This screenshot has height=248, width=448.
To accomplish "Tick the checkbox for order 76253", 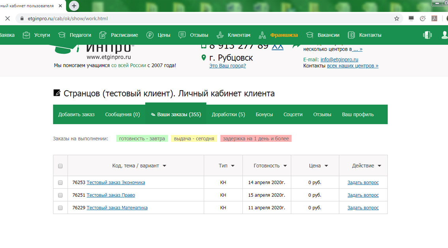I will [60, 183].
